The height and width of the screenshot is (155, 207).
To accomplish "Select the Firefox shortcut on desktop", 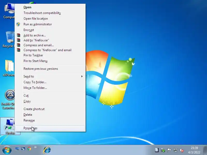I will 10,126.
